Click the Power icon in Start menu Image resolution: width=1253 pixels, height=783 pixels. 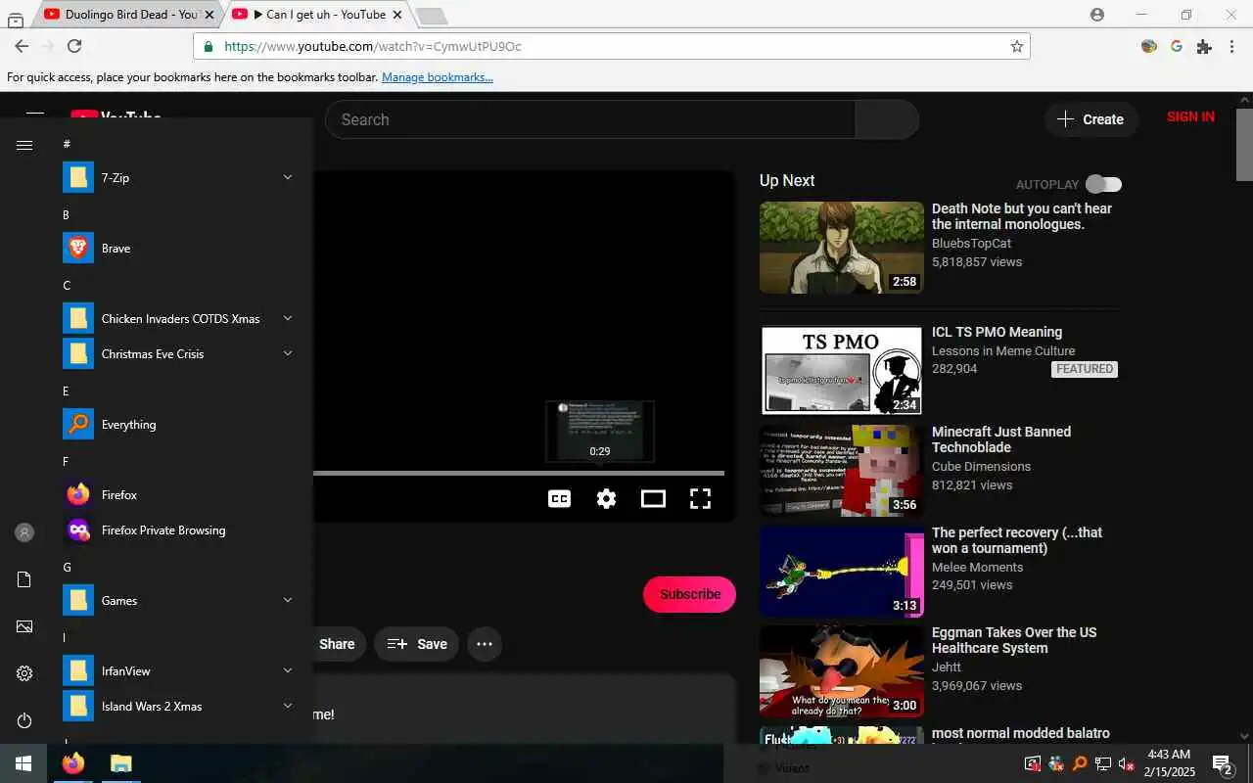click(x=24, y=720)
